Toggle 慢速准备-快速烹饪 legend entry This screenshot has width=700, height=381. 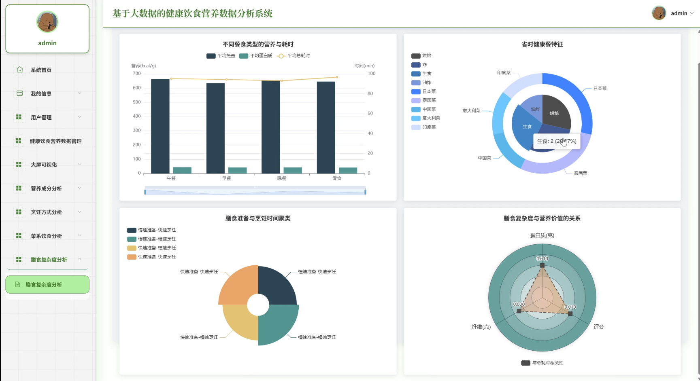[151, 230]
